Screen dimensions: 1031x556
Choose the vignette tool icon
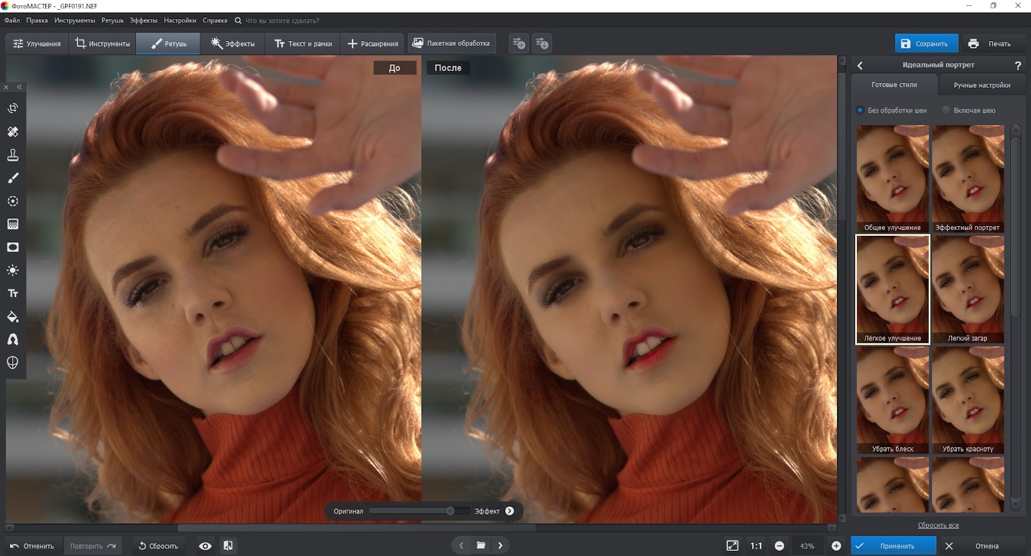pos(13,247)
